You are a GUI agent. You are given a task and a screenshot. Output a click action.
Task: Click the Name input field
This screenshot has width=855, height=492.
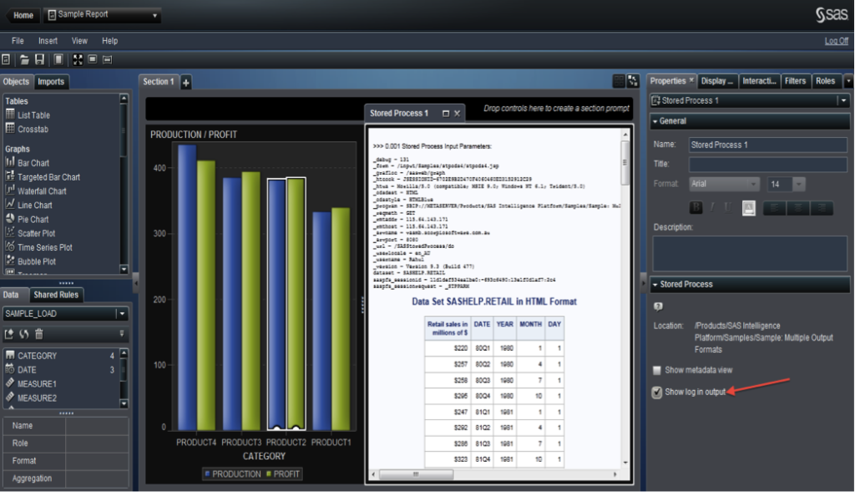point(768,145)
